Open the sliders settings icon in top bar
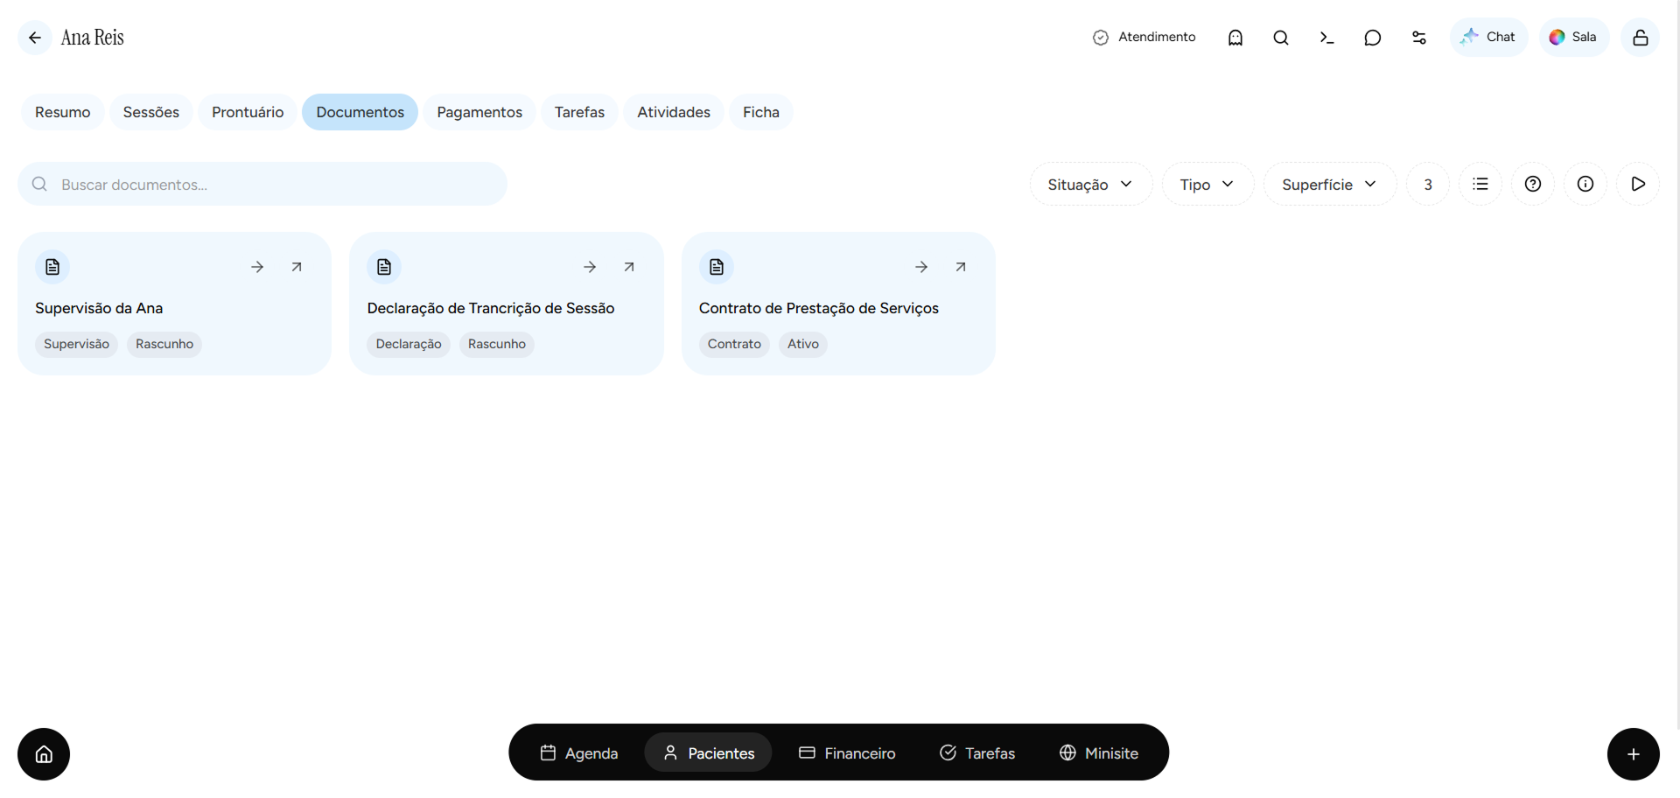The image size is (1680, 798). point(1419,38)
